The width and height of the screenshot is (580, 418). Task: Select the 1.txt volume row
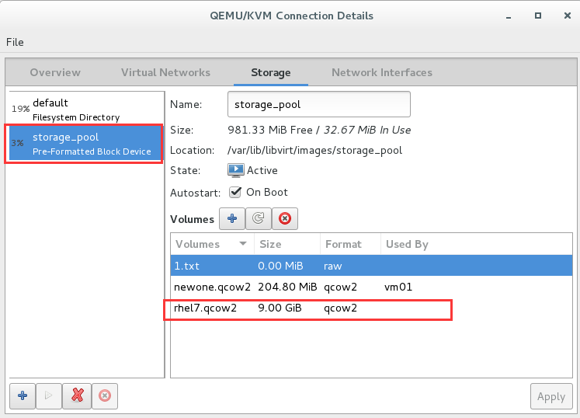(x=371, y=266)
